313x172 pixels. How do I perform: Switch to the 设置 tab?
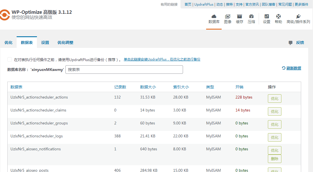[x=45, y=42]
